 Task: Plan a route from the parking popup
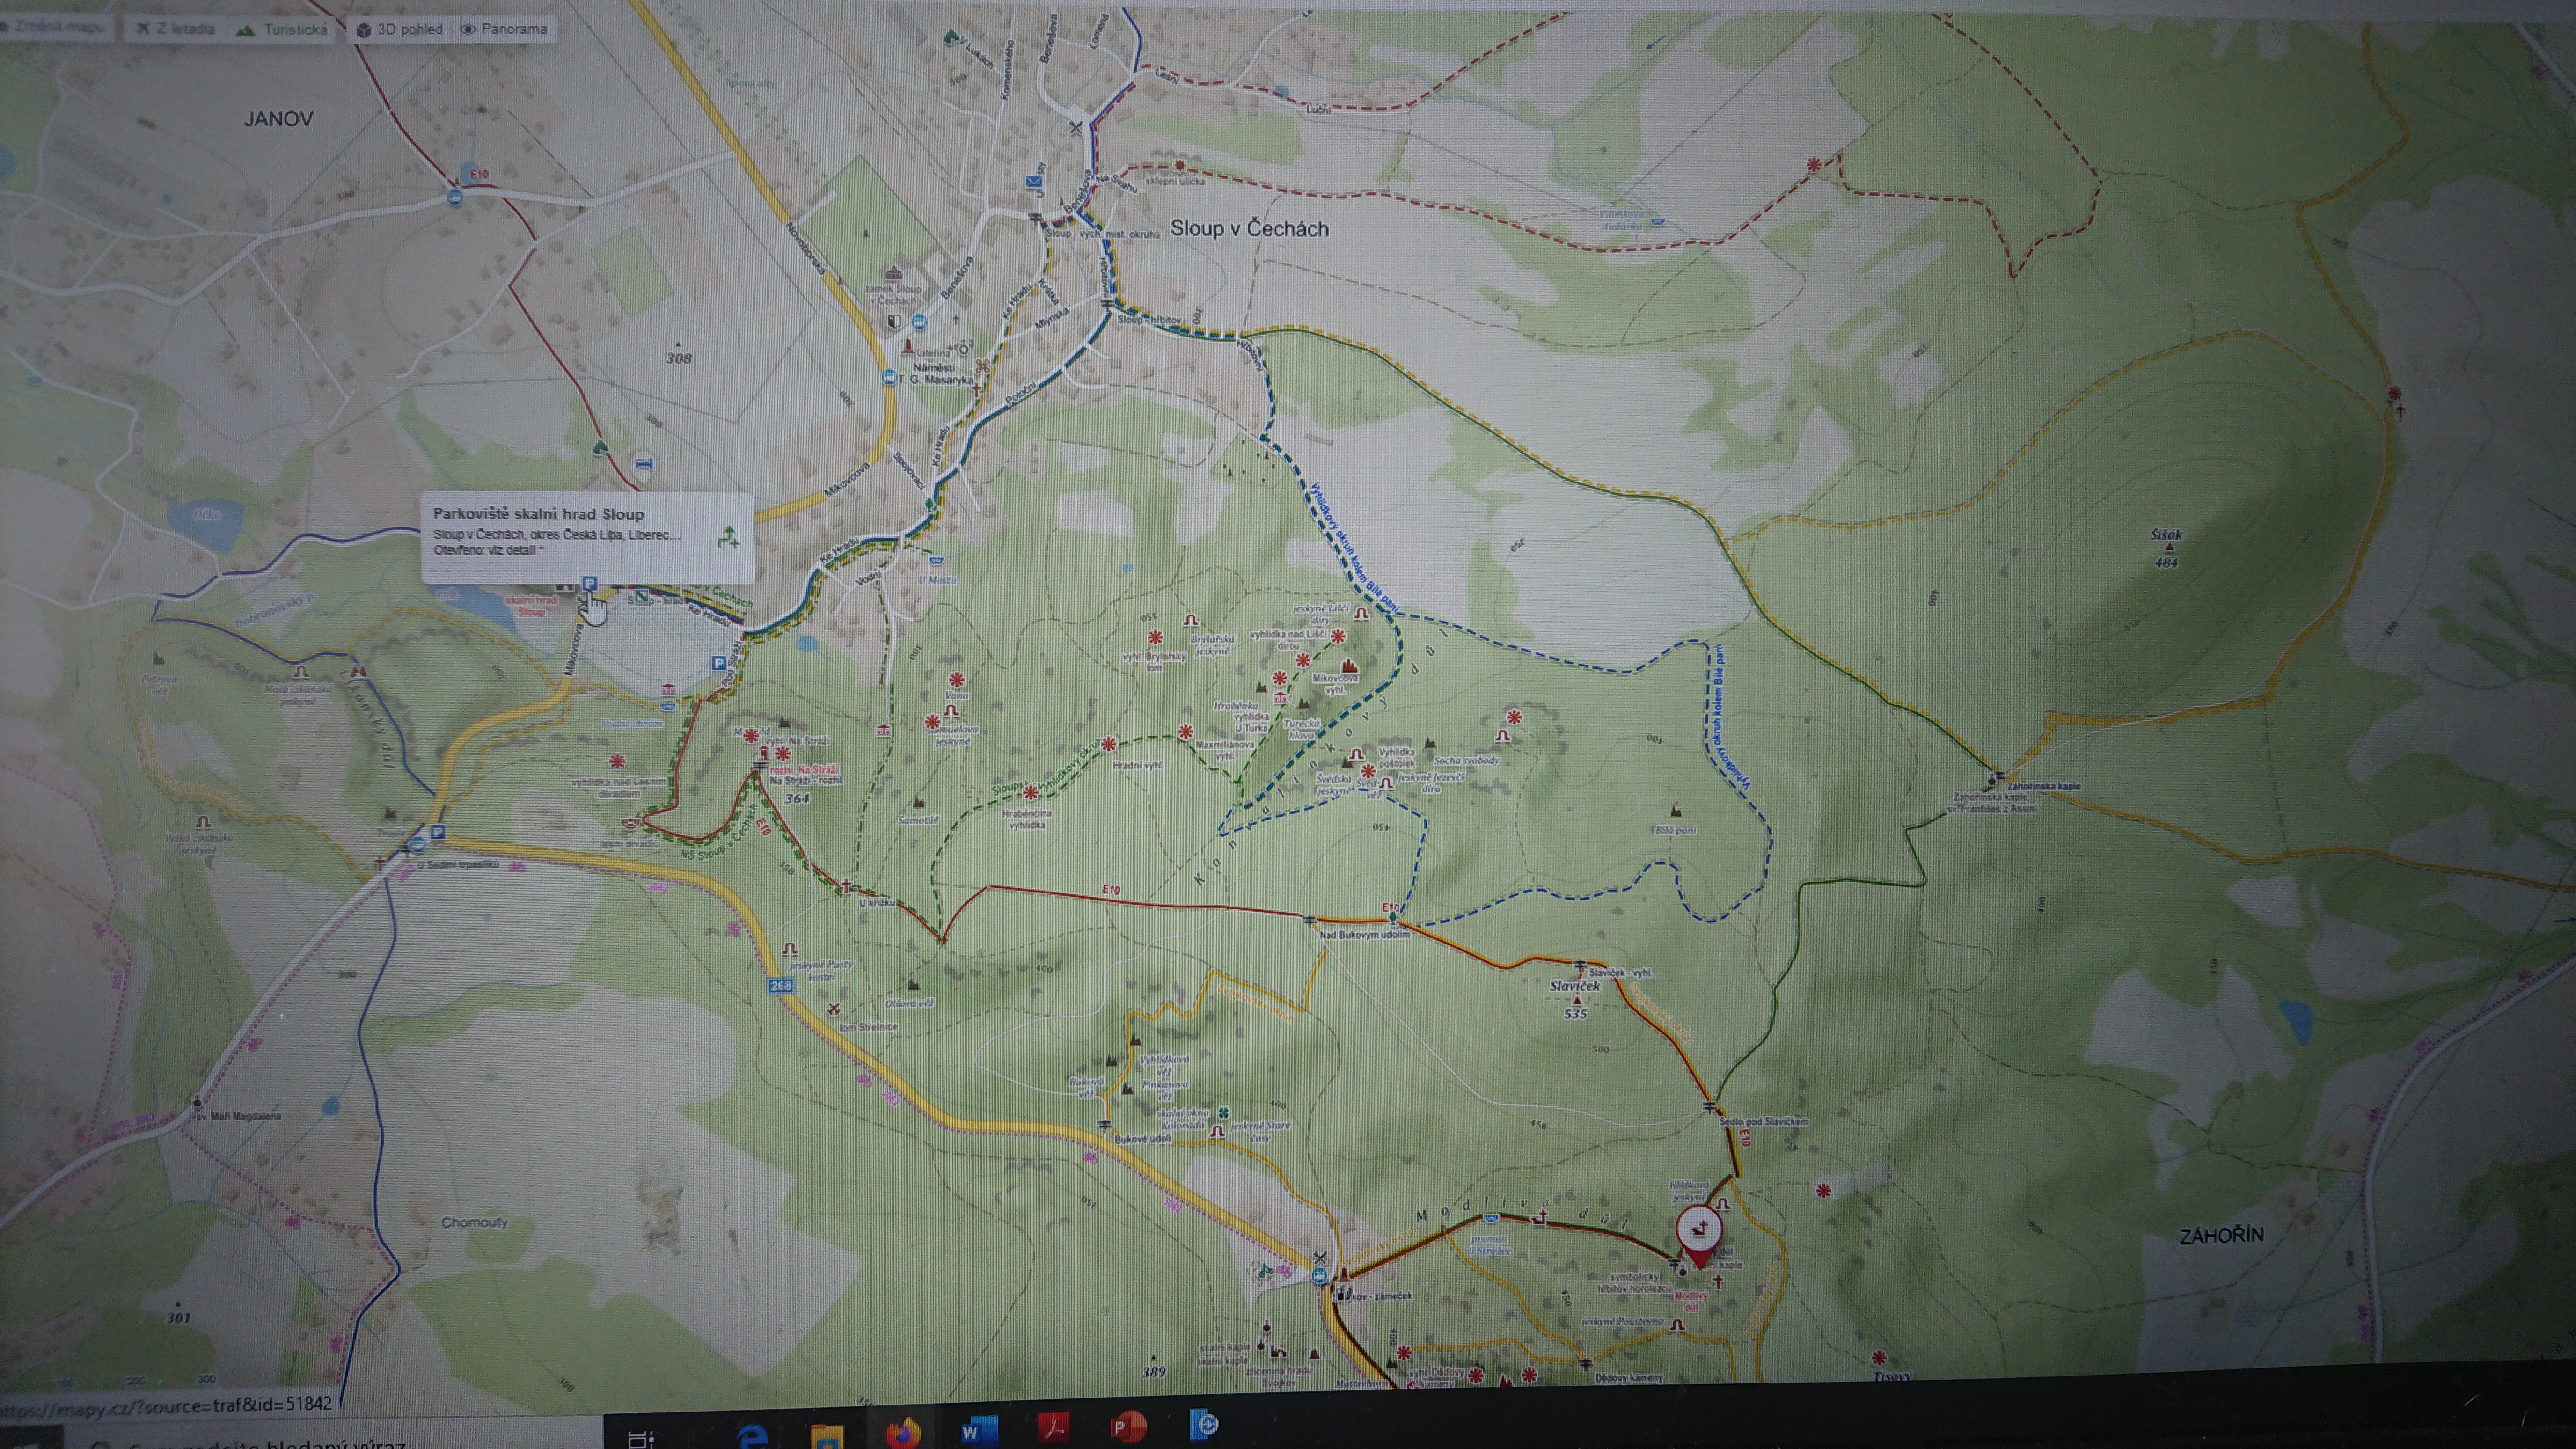point(729,538)
